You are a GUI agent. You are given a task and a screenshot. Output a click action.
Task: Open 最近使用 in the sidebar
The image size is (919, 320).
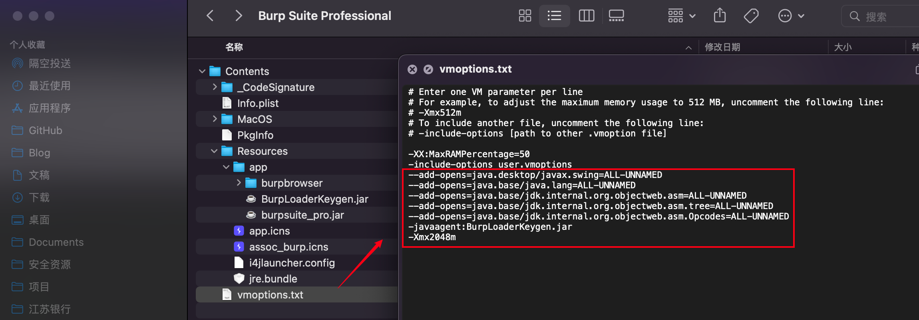42,86
